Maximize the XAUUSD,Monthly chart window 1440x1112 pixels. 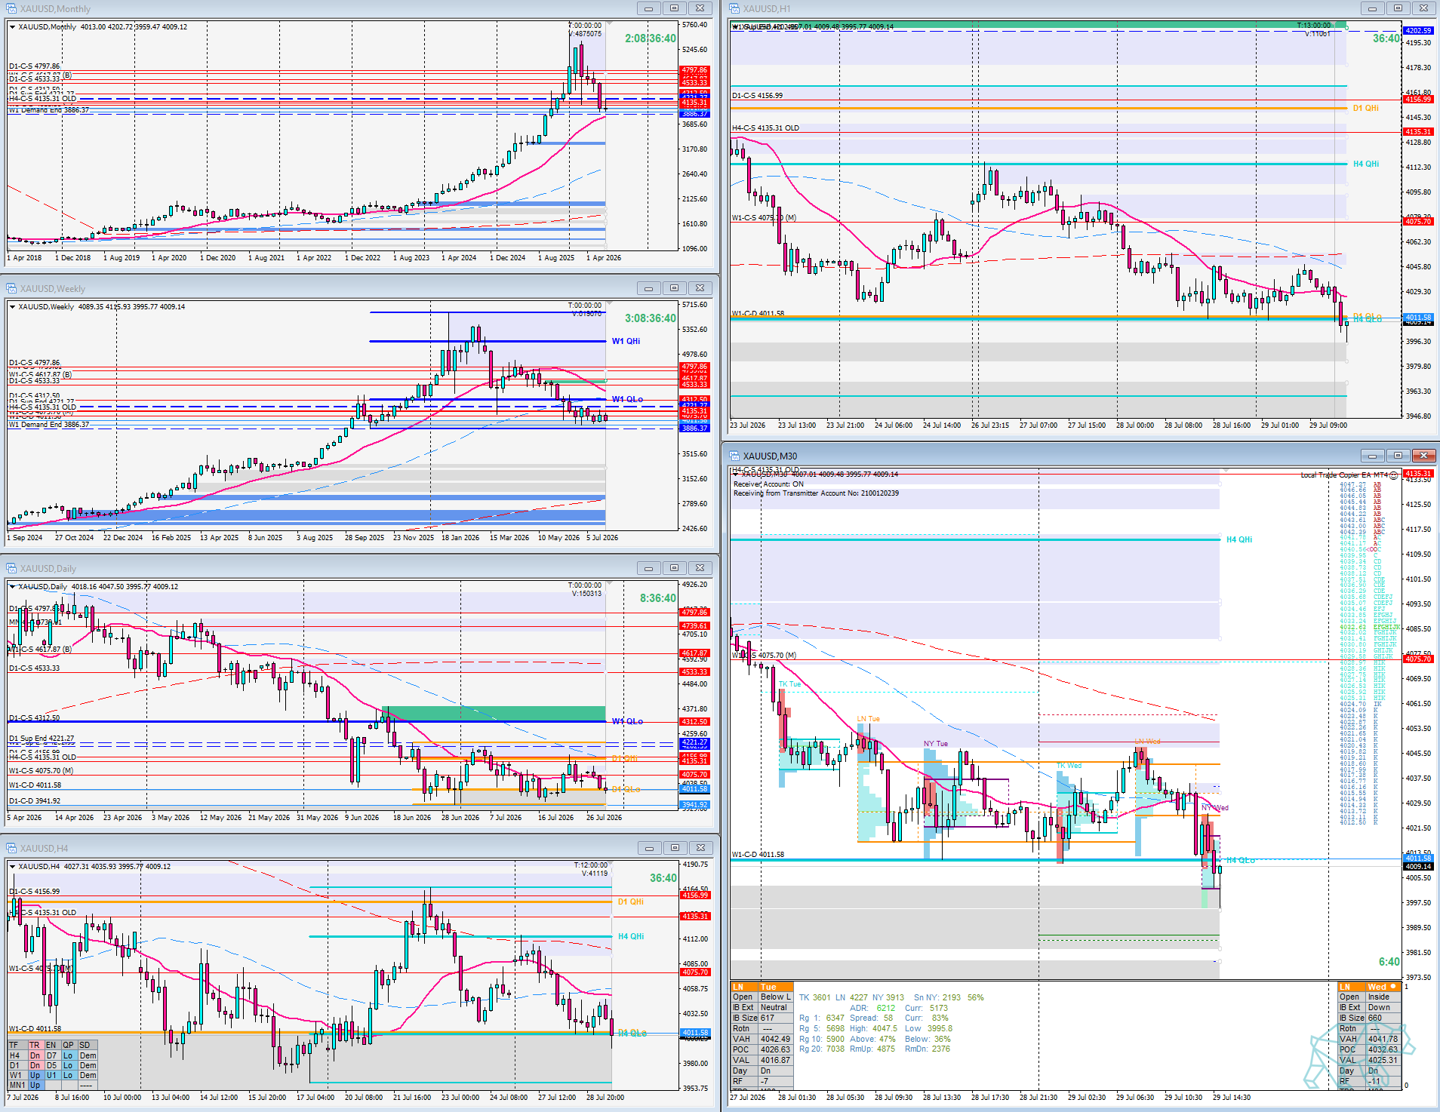(x=674, y=8)
